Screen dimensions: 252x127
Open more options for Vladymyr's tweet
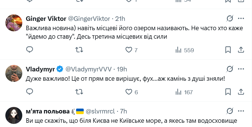coord(241,69)
